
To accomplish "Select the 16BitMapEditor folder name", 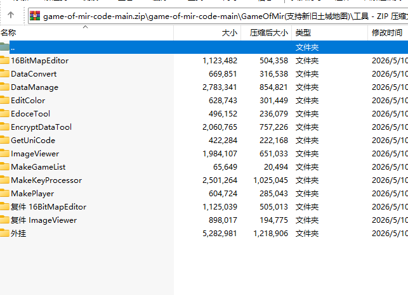I will coord(39,61).
